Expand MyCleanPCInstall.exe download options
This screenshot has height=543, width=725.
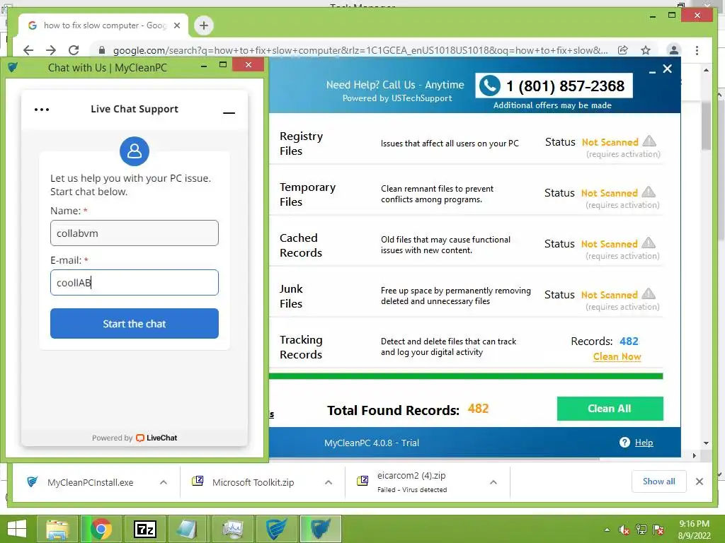(x=164, y=482)
